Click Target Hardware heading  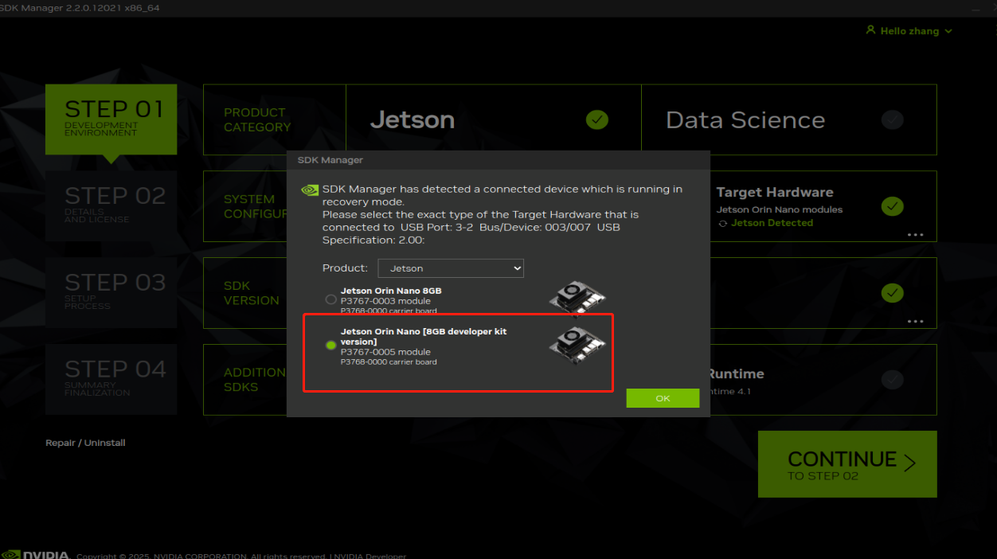(775, 192)
